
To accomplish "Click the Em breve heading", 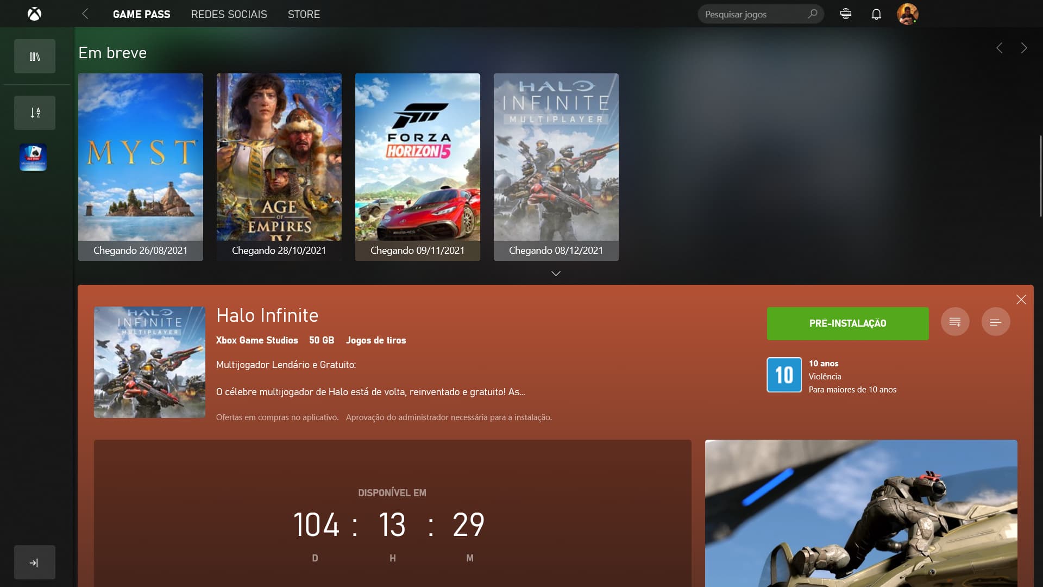I will pyautogui.click(x=112, y=53).
